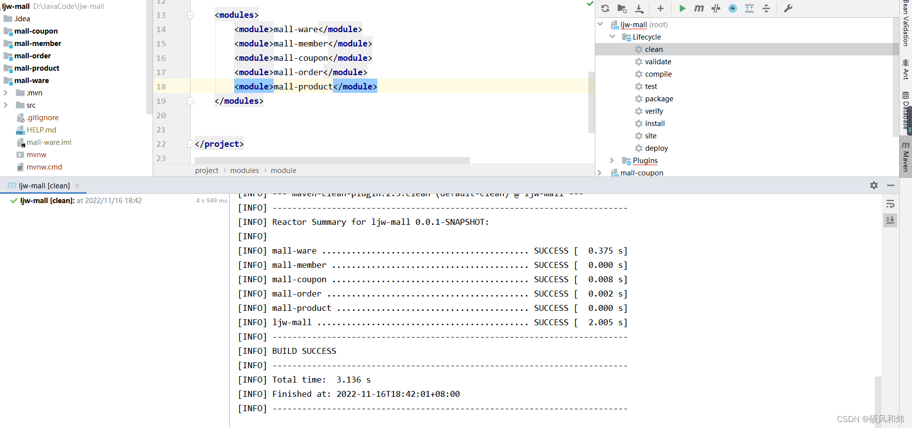Screen dimensions: 912x428
Task: Click 'modules' breadcrumb
Action: [x=245, y=171]
